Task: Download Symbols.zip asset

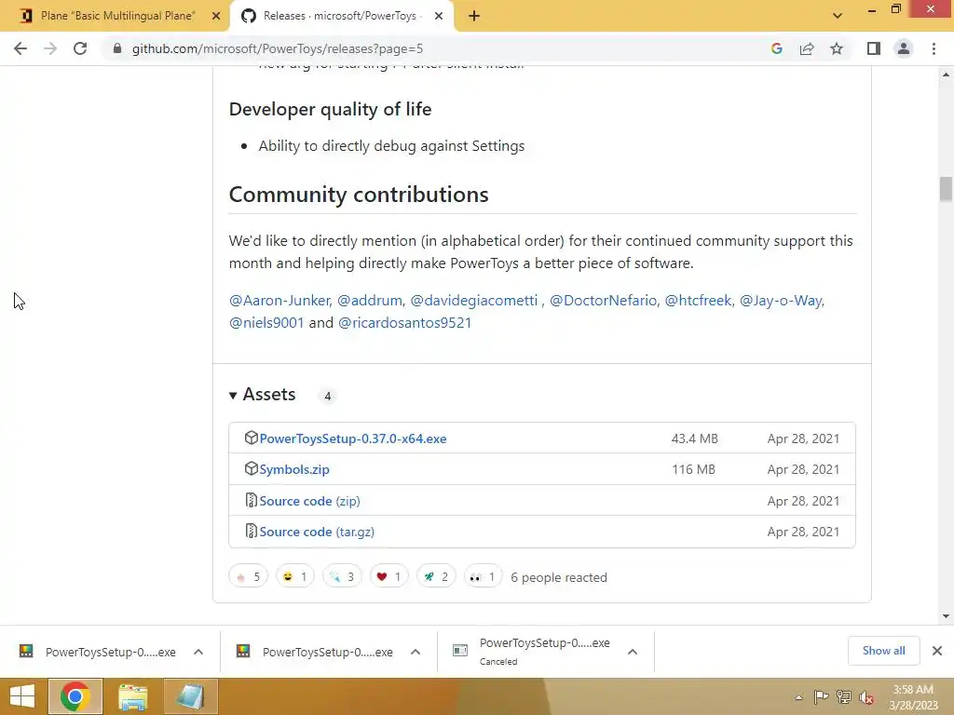Action: (x=294, y=469)
